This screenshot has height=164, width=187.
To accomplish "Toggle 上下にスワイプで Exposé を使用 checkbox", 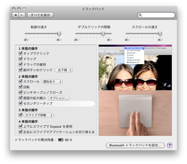I will tap(21, 126).
